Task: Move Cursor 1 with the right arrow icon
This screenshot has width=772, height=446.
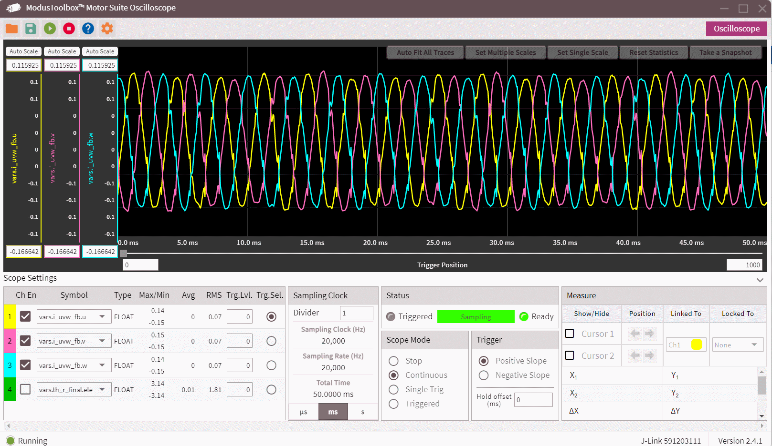Action: [x=649, y=334]
